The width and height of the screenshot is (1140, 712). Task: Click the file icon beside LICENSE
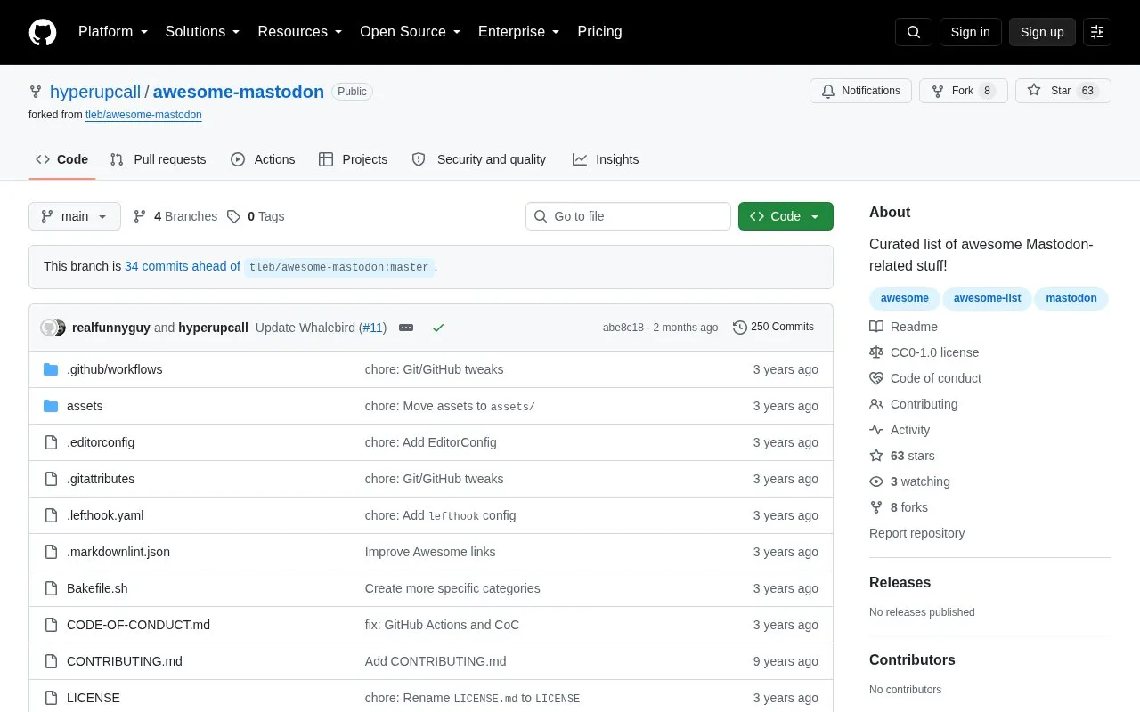(51, 698)
